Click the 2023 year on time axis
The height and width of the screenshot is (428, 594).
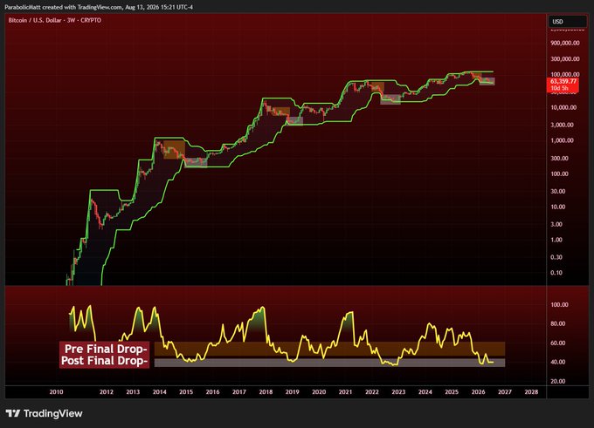pyautogui.click(x=398, y=391)
